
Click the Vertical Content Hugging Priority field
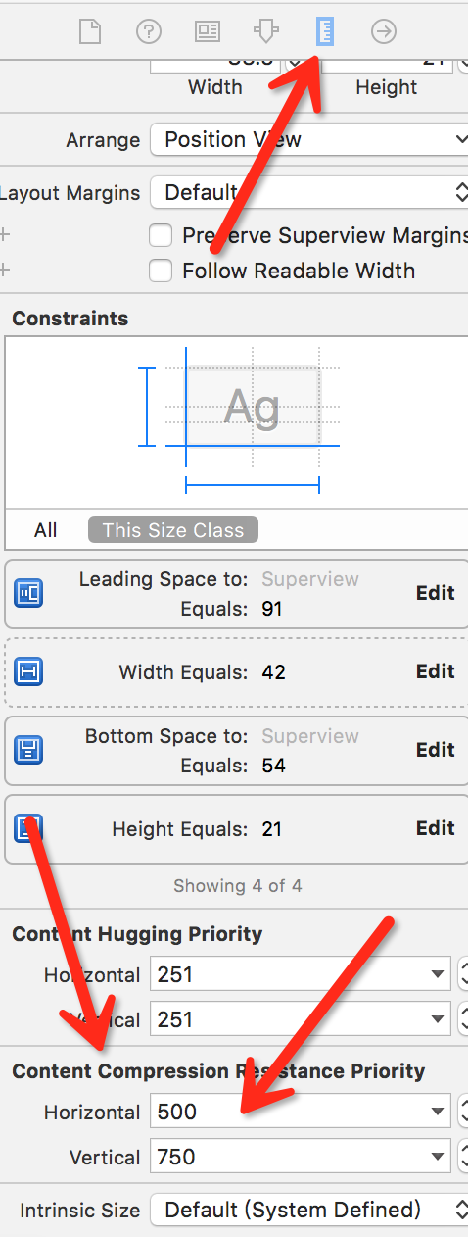[x=300, y=1019]
